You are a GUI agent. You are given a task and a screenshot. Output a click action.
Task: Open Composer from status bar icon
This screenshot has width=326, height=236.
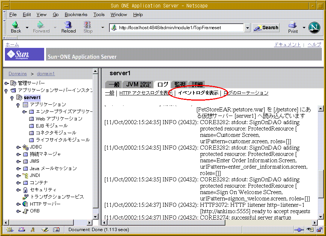tap(45, 230)
